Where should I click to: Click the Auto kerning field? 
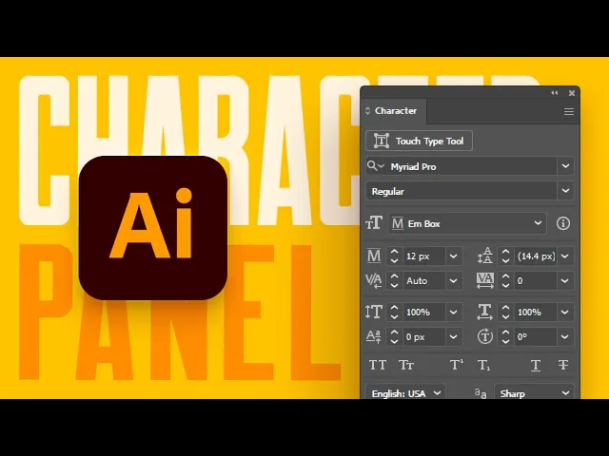click(424, 281)
